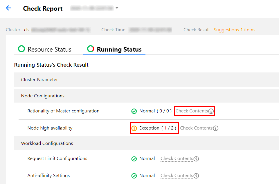Click info icon for Anti-affinity Settings
Image resolution: width=279 pixels, height=184 pixels.
pos(196,176)
